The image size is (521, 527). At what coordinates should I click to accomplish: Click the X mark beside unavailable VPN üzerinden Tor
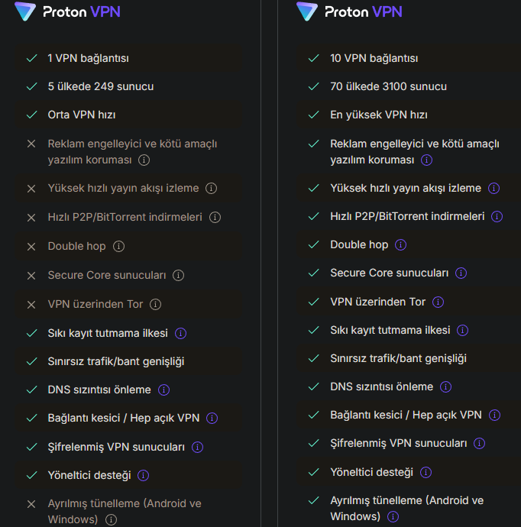31,305
